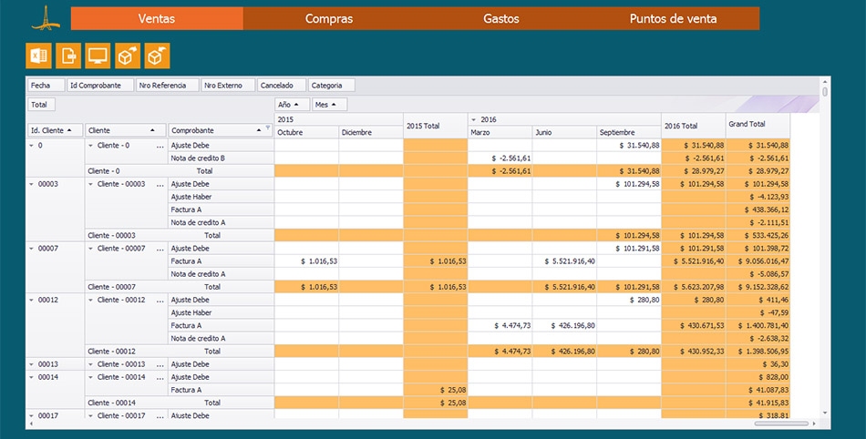The height and width of the screenshot is (439, 866).
Task: Select the Septiembre column header
Action: coord(629,132)
